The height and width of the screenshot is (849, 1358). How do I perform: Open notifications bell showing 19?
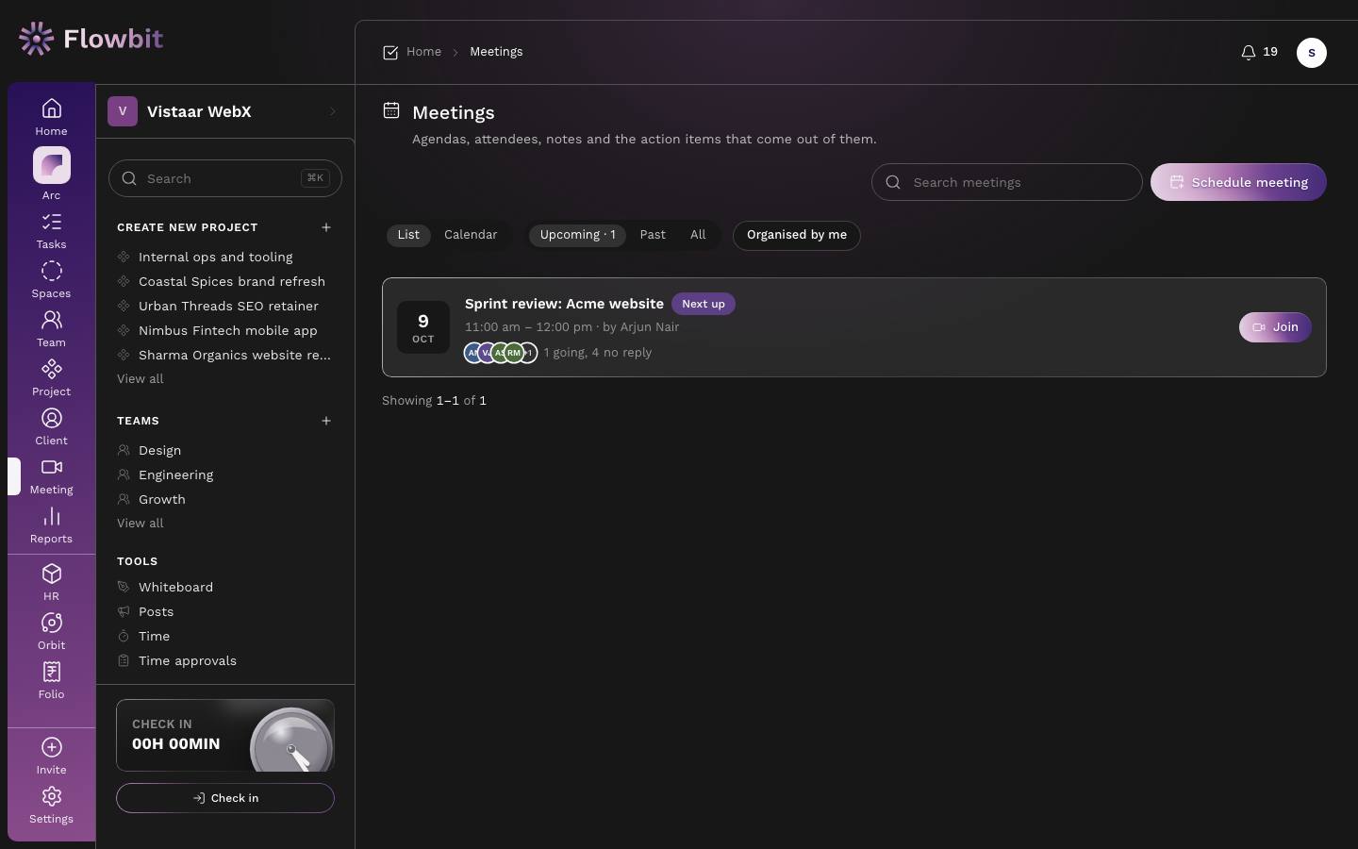[x=1259, y=52]
